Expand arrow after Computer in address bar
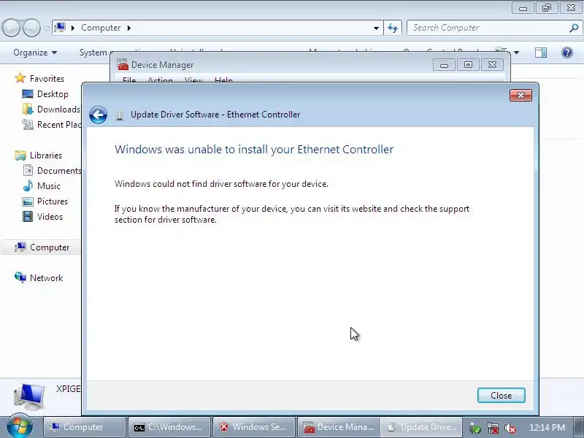Screen dimensions: 584x438 click(129, 28)
